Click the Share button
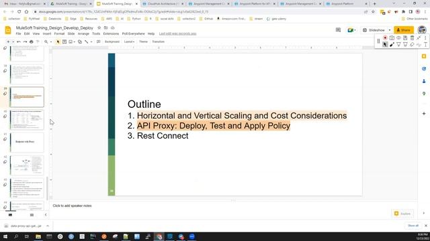This screenshot has height=241, width=430. (404, 30)
